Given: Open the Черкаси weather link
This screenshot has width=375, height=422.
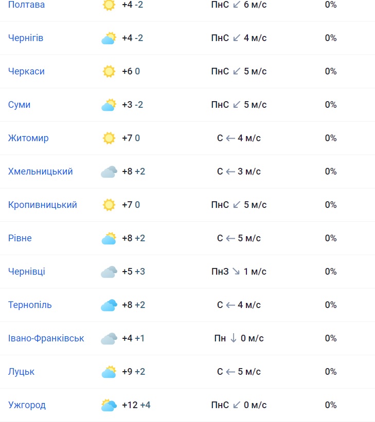Looking at the screenshot, I should click(x=26, y=71).
